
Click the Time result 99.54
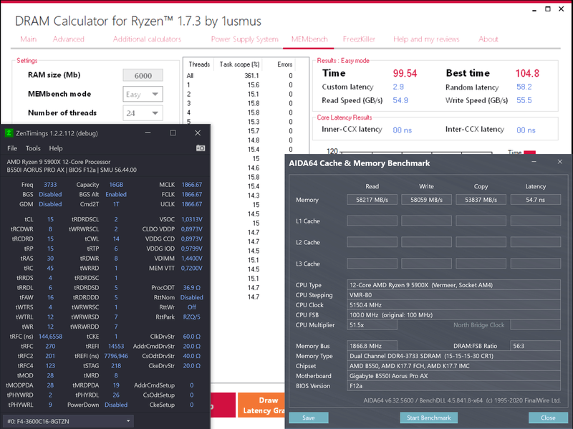click(405, 74)
